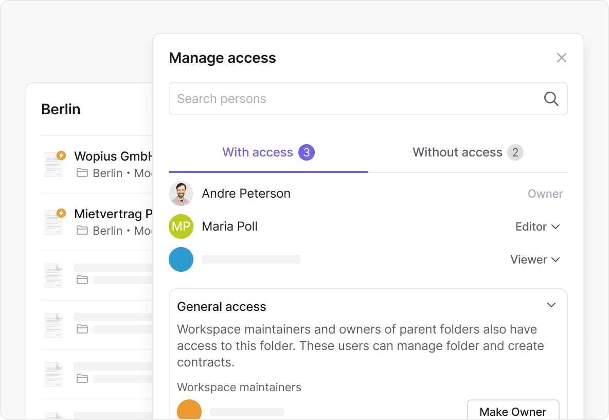
Task: Focus the Search persons input field
Action: click(x=355, y=99)
